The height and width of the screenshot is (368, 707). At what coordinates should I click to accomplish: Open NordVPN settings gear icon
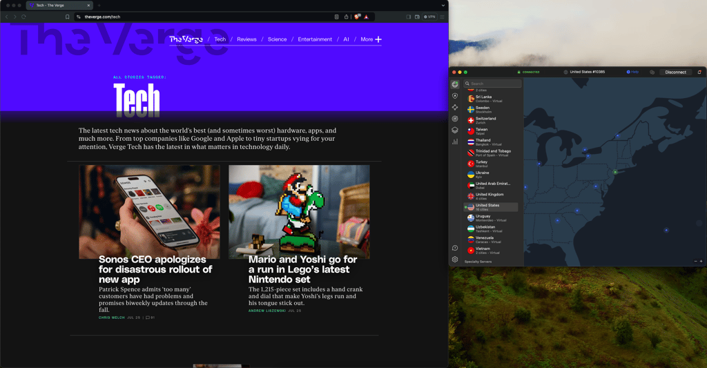tap(455, 260)
